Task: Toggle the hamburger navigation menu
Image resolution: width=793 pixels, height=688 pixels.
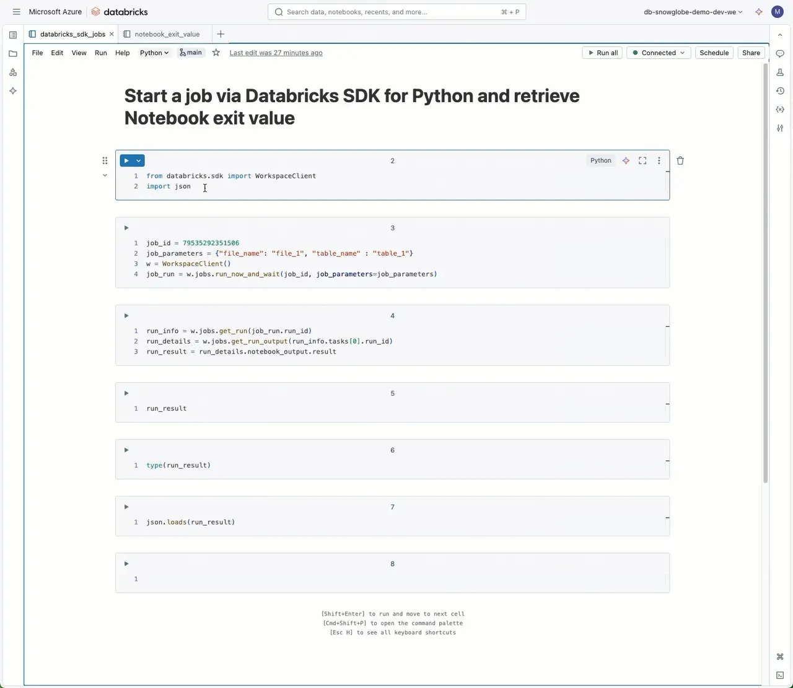Action: tap(16, 12)
